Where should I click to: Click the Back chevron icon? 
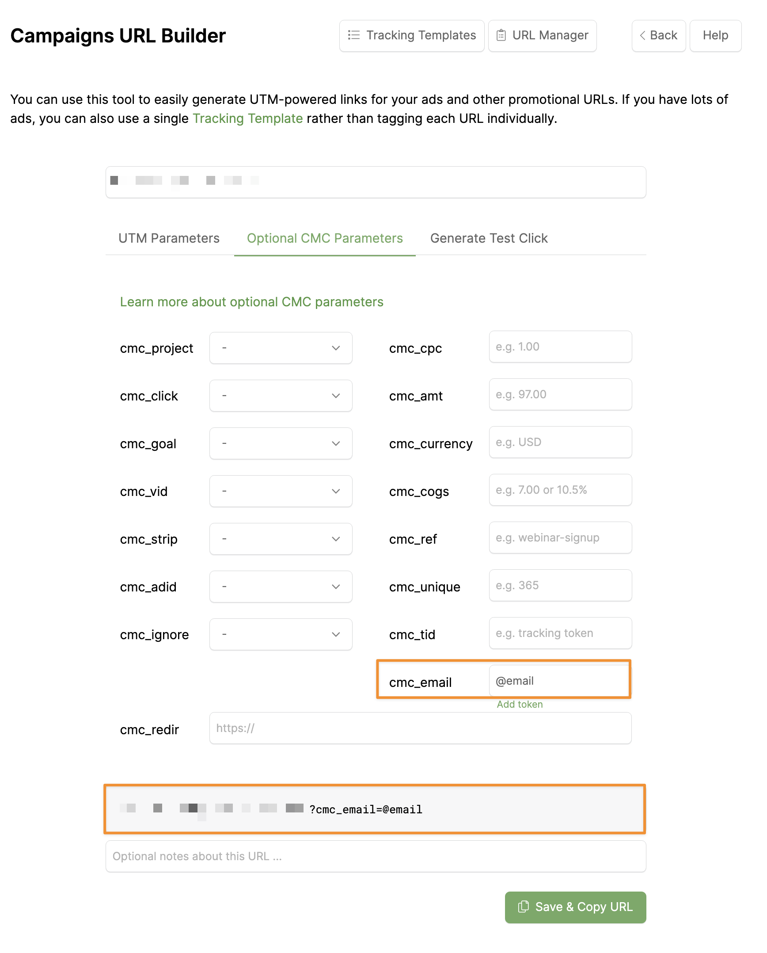pyautogui.click(x=643, y=35)
